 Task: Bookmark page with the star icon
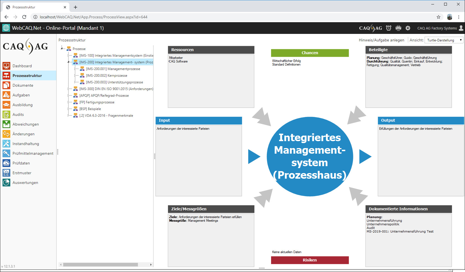click(439, 17)
